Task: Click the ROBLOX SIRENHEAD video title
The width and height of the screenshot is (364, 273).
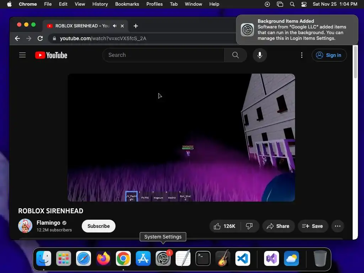Action: click(x=50, y=211)
